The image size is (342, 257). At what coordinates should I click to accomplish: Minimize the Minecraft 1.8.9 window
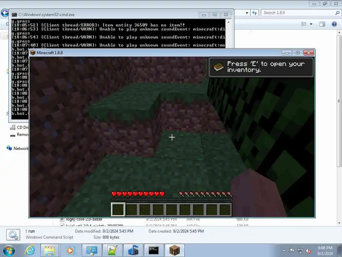(x=287, y=53)
